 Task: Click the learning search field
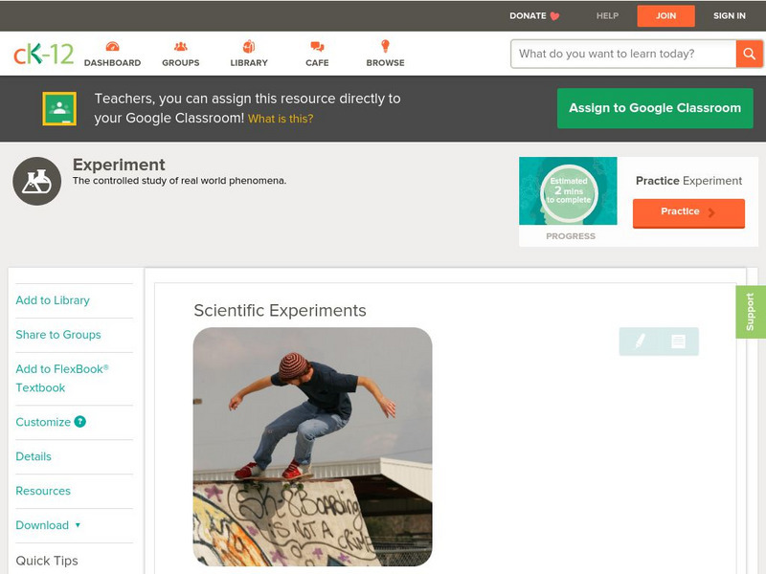pos(618,54)
